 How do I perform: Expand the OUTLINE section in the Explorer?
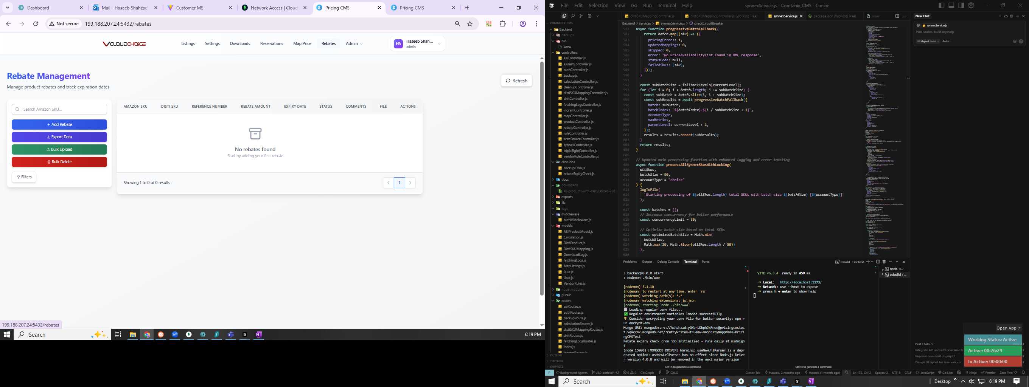(x=556, y=355)
